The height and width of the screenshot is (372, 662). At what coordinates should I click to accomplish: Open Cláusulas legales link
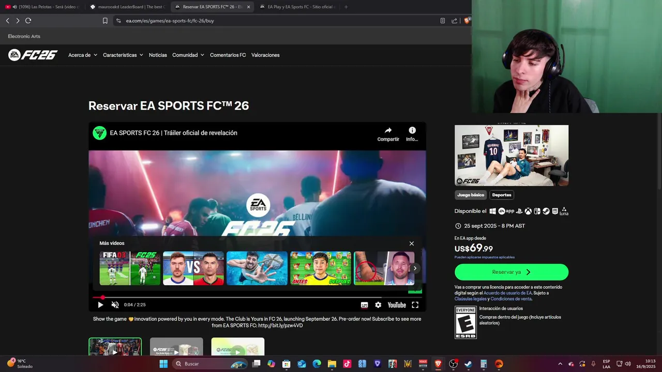[471, 299]
